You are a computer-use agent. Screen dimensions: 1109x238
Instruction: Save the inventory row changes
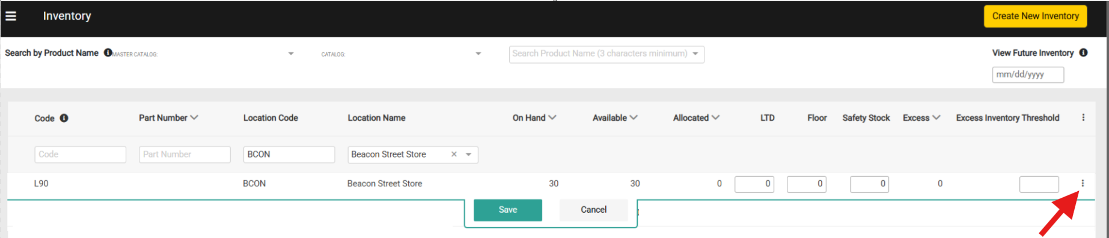click(x=508, y=210)
